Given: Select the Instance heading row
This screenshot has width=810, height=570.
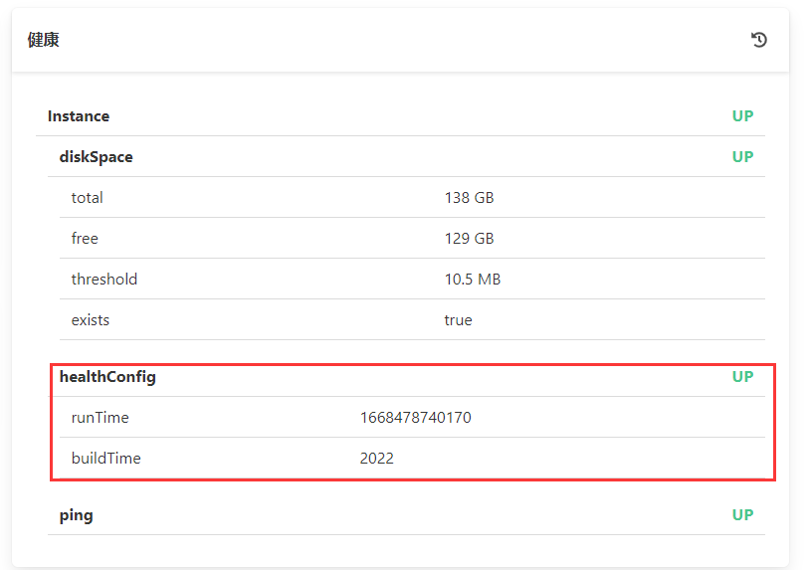Looking at the screenshot, I should tap(400, 116).
